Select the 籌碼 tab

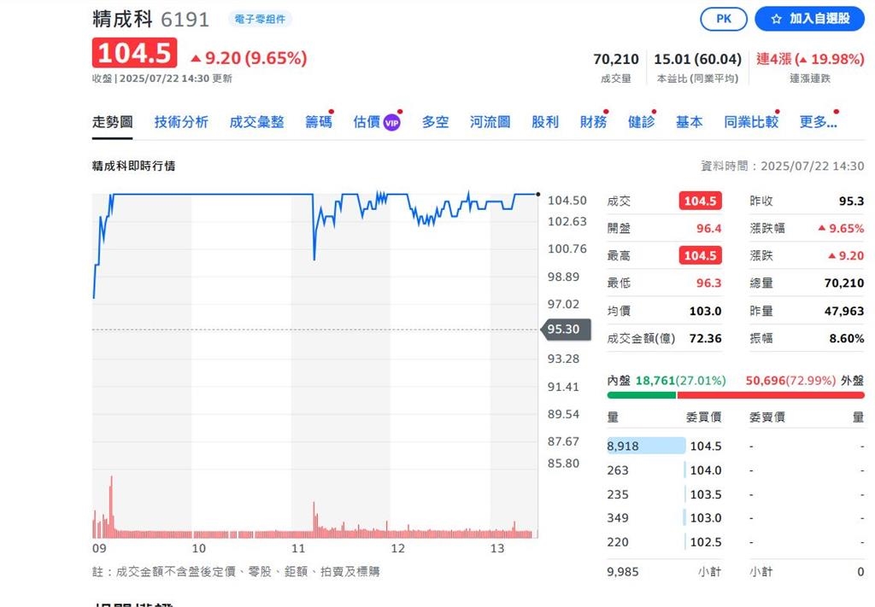point(318,122)
